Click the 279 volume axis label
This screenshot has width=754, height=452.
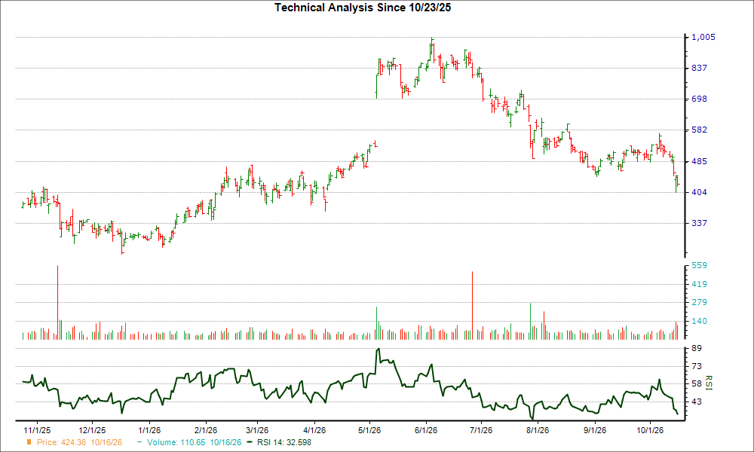pos(699,302)
